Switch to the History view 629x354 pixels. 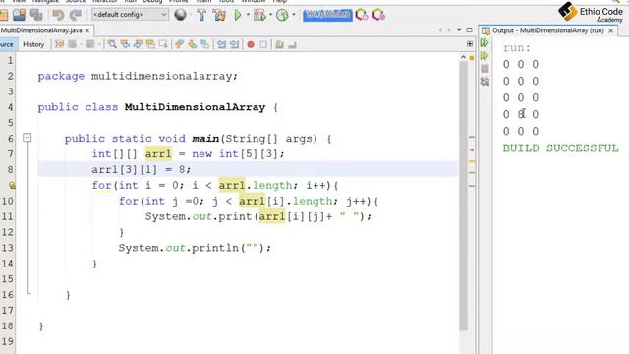pos(33,44)
